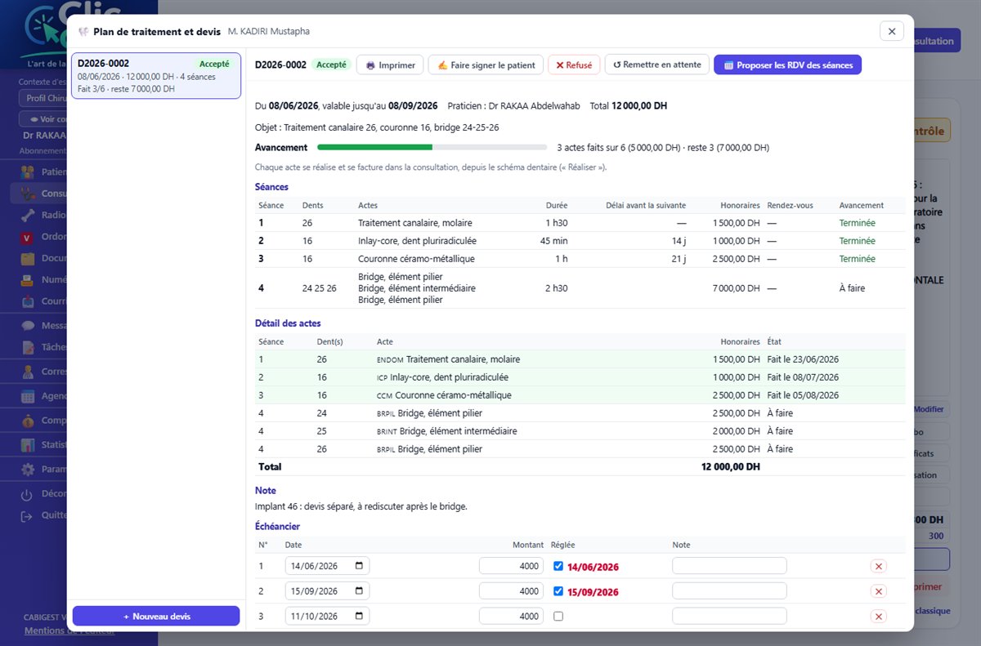Uncheck Réglée for the 15/09/2026 installment

tap(558, 591)
